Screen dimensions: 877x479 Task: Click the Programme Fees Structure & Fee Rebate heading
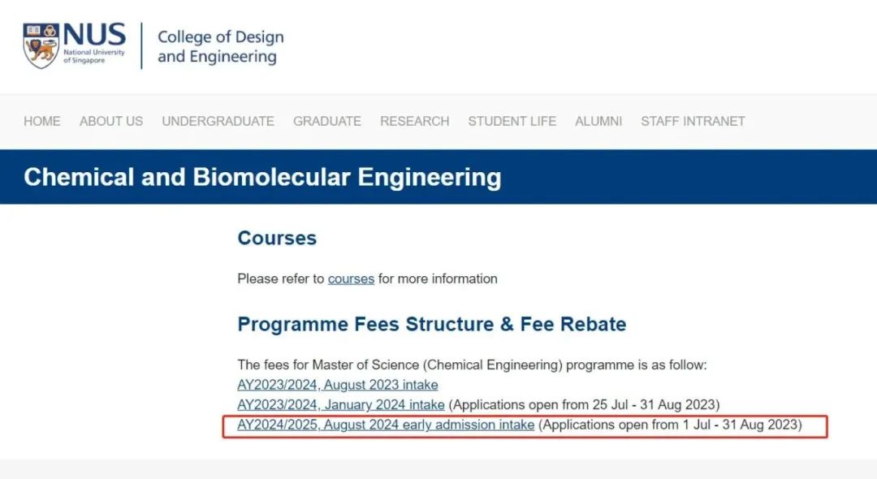(x=432, y=324)
